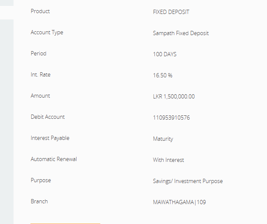This screenshot has height=224, width=267.
Task: Select the Maturity interest payable value
Action: pos(163,139)
